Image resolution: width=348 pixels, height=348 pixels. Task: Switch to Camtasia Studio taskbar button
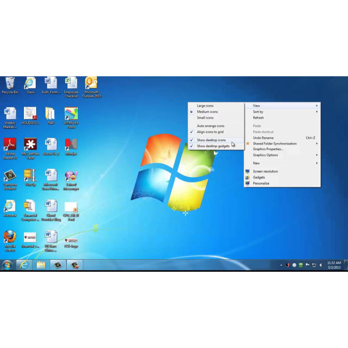[58, 265]
